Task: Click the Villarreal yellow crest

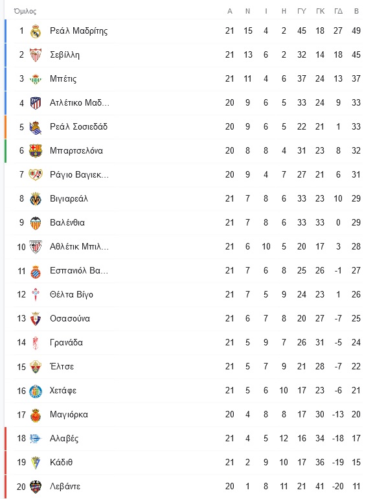Action: (36, 199)
